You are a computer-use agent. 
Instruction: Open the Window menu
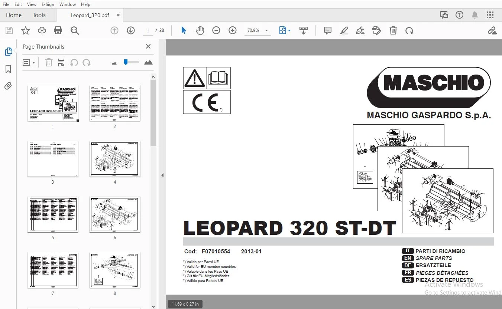coord(68,4)
